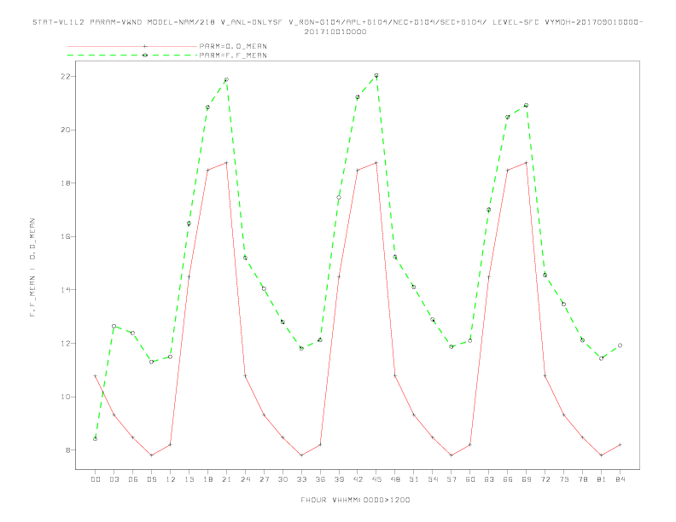Click x-axis tick label 45

point(376,479)
